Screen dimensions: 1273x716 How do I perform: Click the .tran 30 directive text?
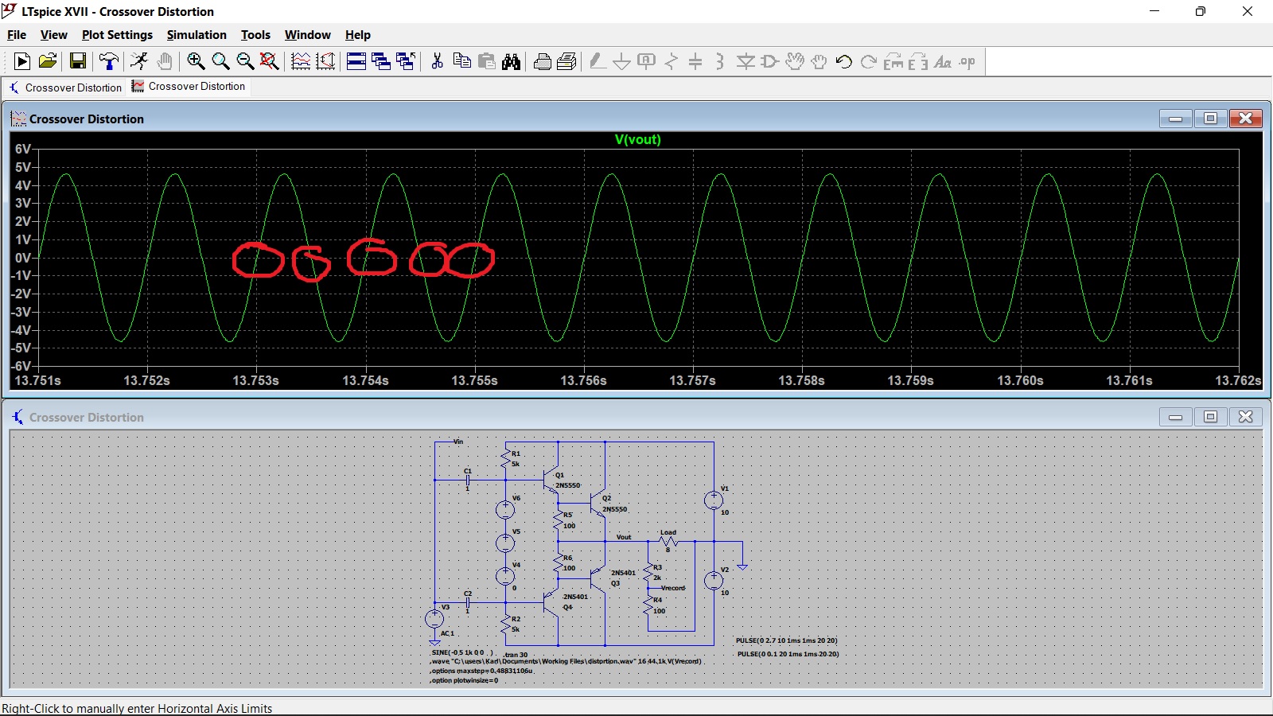(x=516, y=655)
